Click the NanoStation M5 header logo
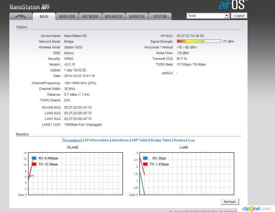Viewport: 275px width, 212px height. (30, 7)
